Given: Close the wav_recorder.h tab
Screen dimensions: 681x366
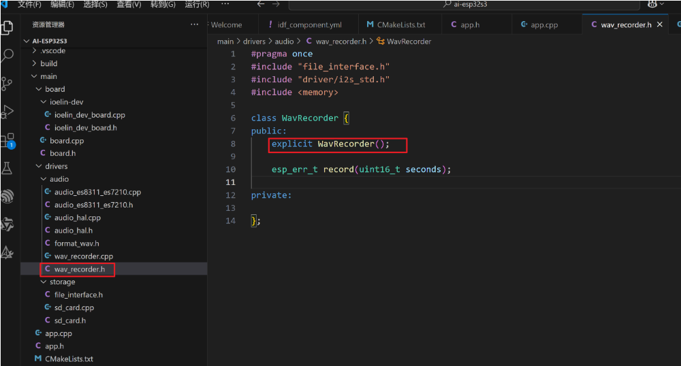Looking at the screenshot, I should pos(660,24).
